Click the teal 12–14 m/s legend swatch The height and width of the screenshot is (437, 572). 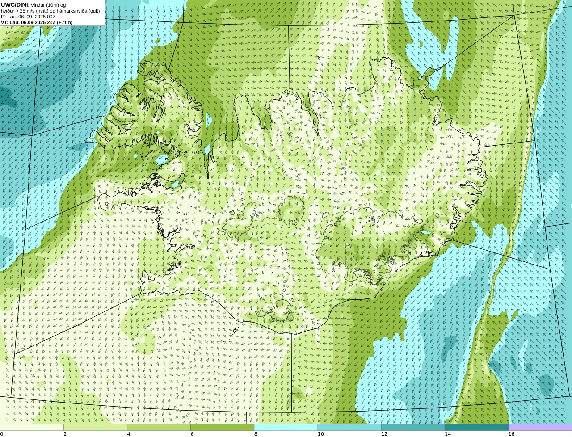(x=413, y=427)
